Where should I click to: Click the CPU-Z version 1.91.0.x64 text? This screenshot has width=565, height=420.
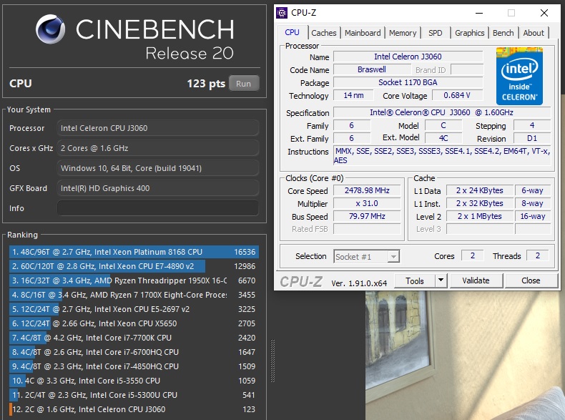359,283
